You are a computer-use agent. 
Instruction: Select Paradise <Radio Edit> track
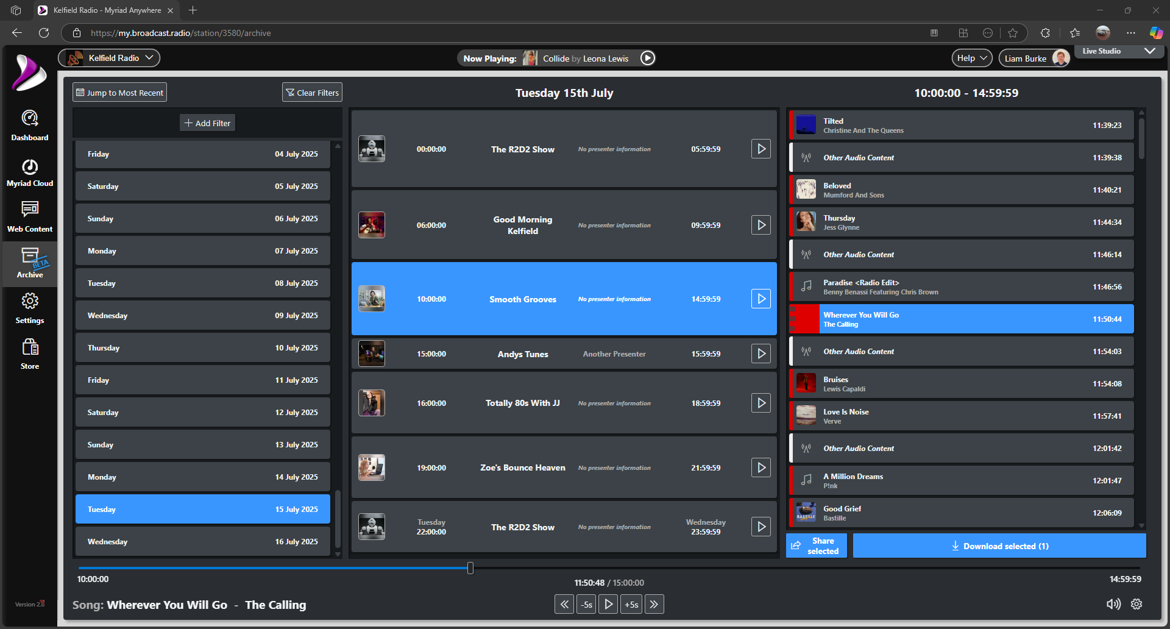962,286
